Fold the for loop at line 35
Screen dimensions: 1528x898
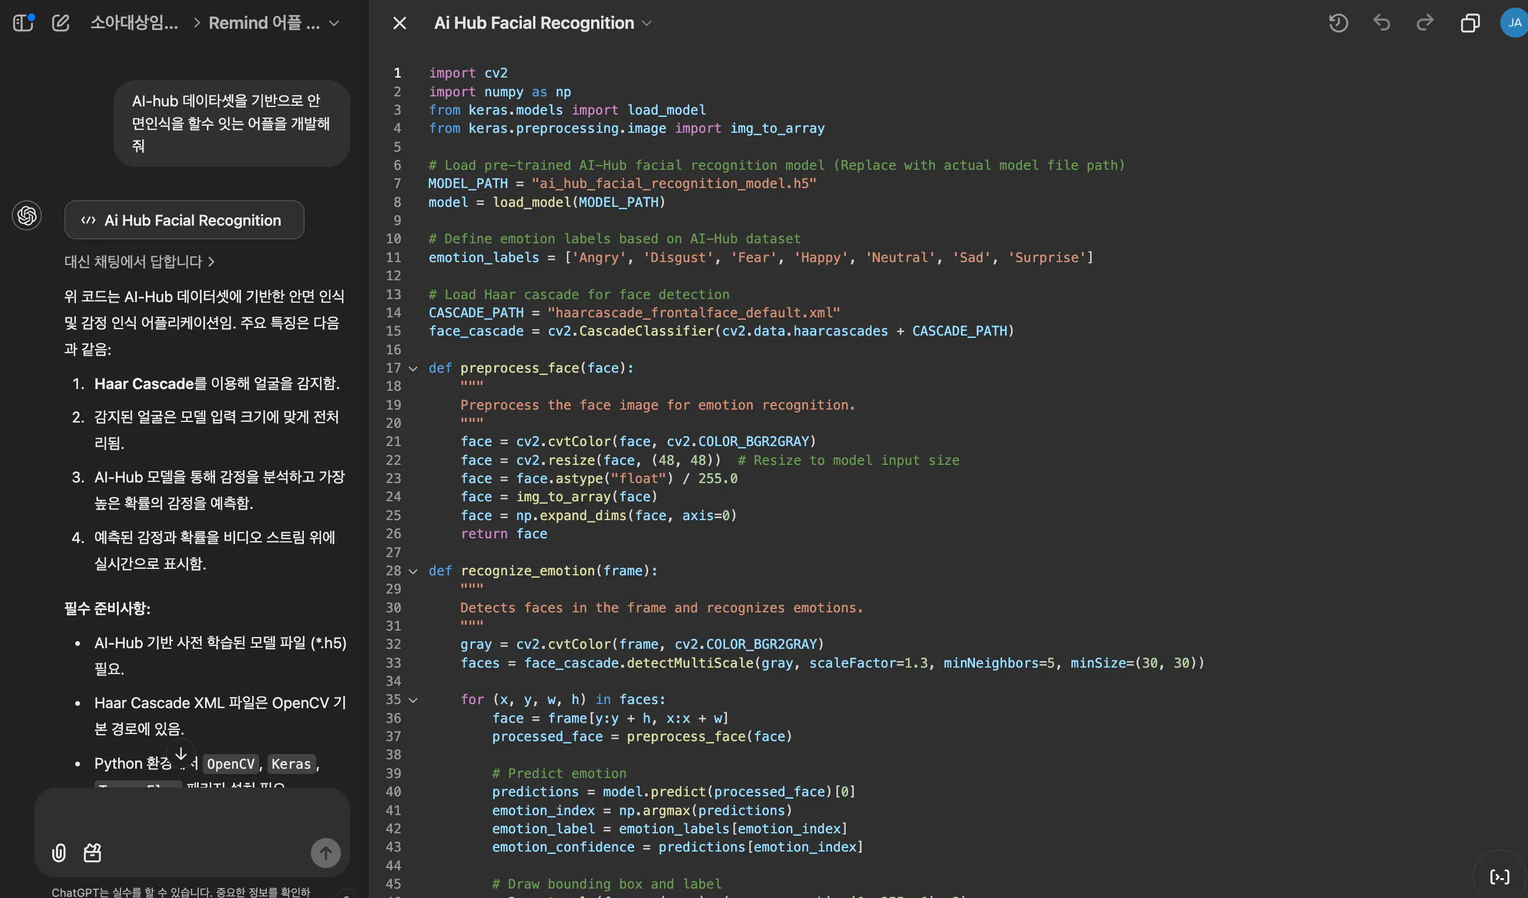coord(413,700)
